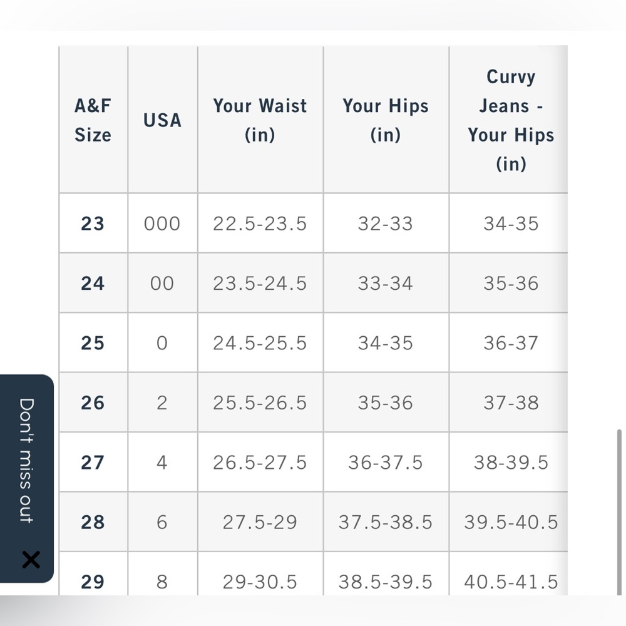The width and height of the screenshot is (626, 626).
Task: Select size 28 row label
Action: coord(93,522)
